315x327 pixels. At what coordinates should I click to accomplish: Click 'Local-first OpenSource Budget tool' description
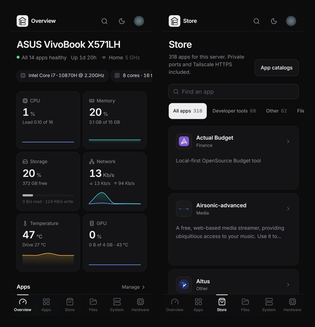218,161
